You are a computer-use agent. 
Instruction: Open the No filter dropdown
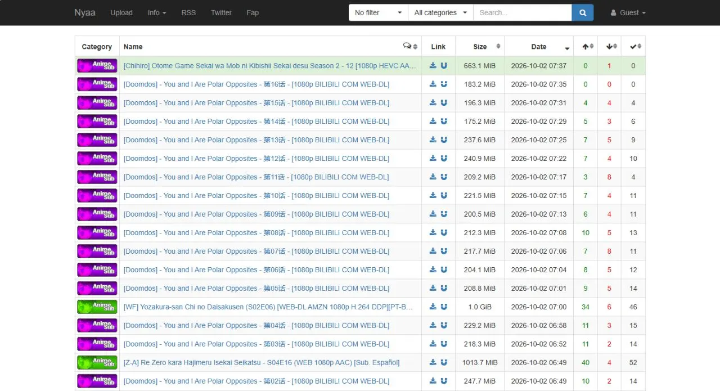pos(379,12)
